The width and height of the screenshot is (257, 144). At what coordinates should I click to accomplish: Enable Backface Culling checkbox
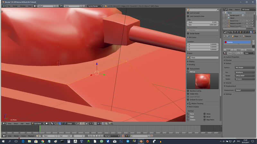point(188,91)
